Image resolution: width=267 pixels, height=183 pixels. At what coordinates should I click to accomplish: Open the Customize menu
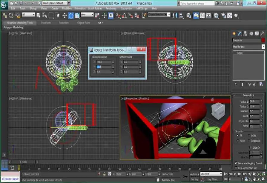pyautogui.click(x=126, y=9)
